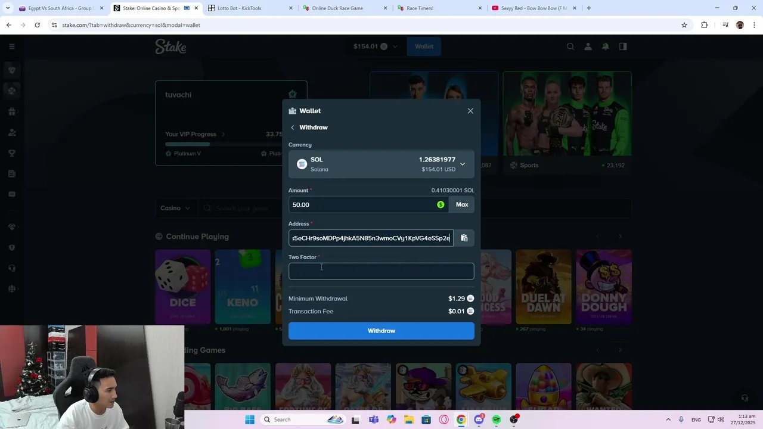Click the wallet Address input field
Viewport: 763px width, 429px height.
click(371, 238)
